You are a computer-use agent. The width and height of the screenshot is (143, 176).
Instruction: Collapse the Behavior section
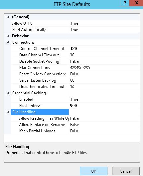point(8,36)
